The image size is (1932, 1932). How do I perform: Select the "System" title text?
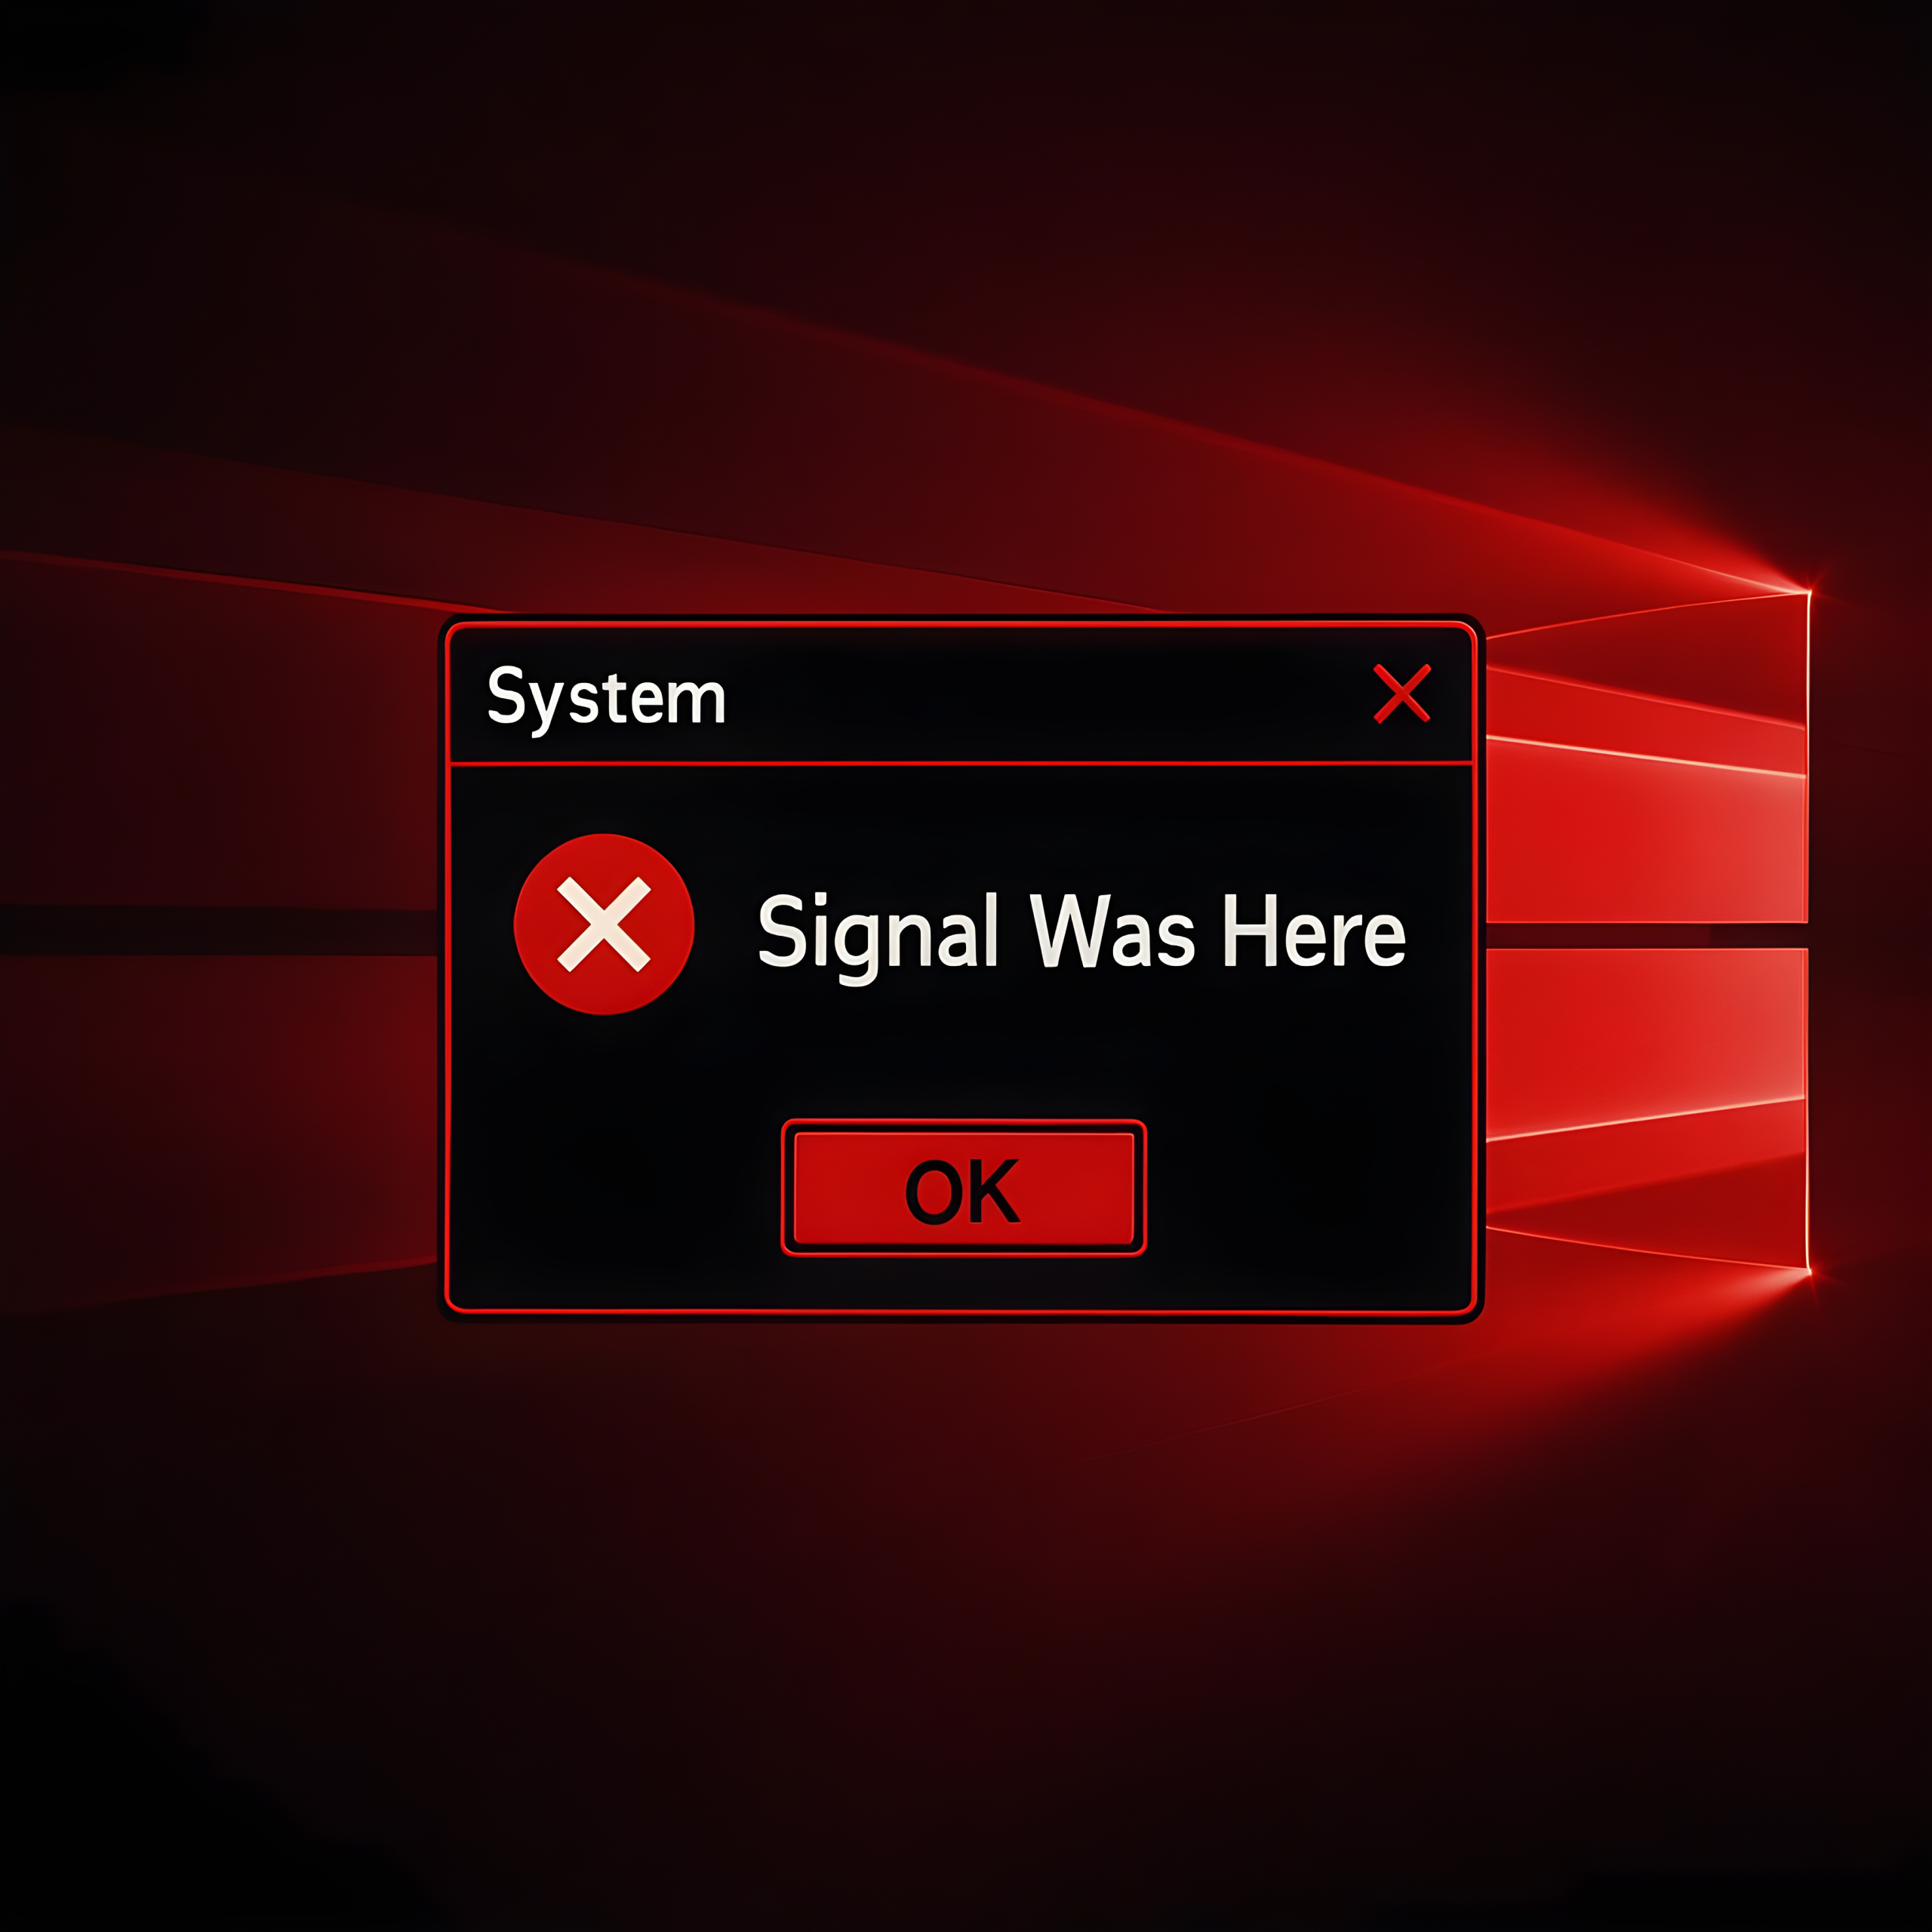606,698
